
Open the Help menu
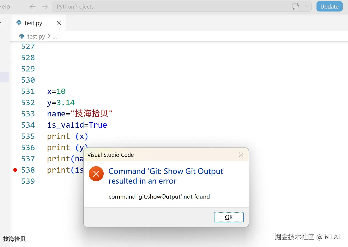(x=5, y=7)
